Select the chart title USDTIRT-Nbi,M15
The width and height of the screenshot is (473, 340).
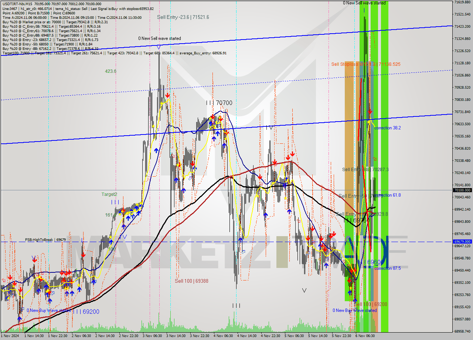[17, 3]
